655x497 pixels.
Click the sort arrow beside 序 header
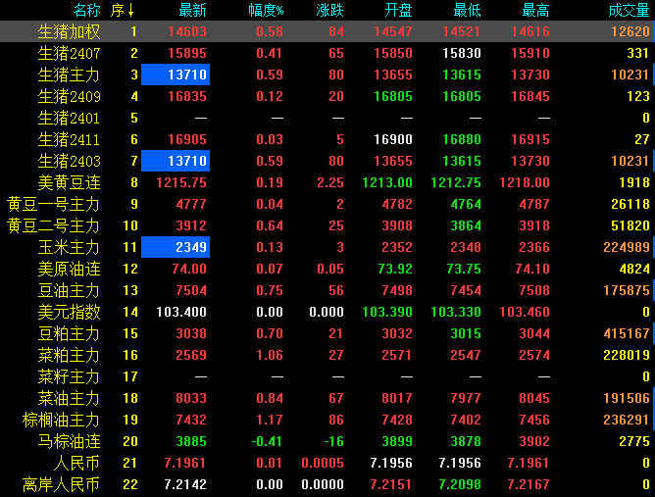point(131,11)
